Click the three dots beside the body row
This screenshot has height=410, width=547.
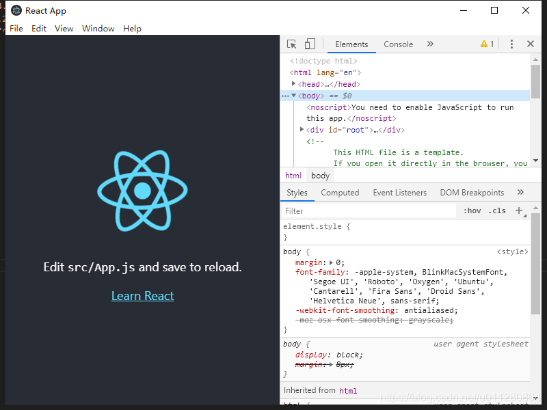point(285,96)
